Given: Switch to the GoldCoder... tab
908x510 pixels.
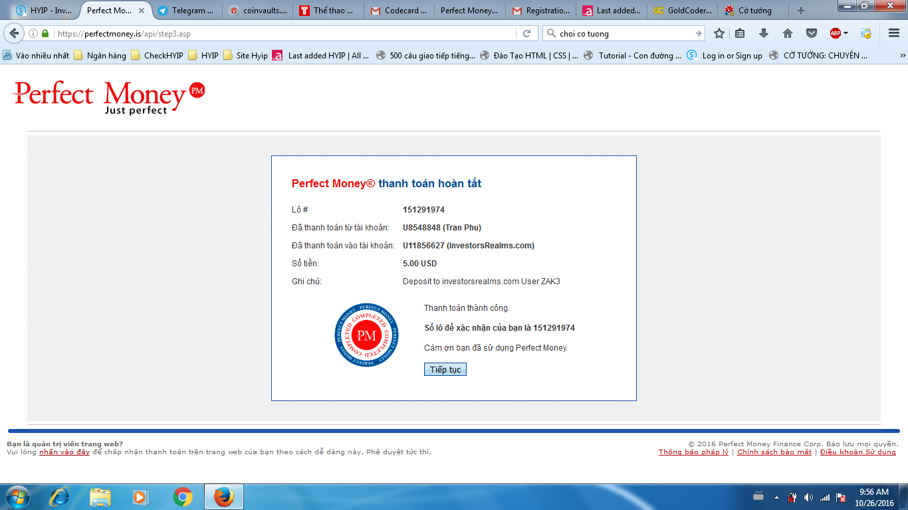Looking at the screenshot, I should [x=683, y=11].
